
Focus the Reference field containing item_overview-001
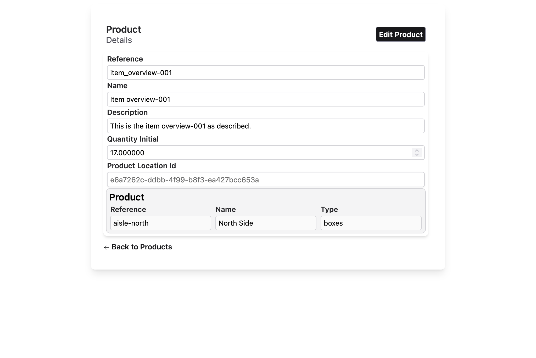(x=265, y=72)
